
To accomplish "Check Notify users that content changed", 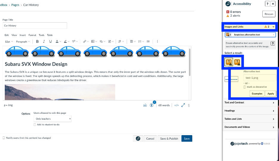I will [4, 138].
